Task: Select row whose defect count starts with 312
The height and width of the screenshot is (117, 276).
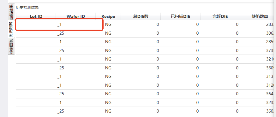Action: click(146, 85)
